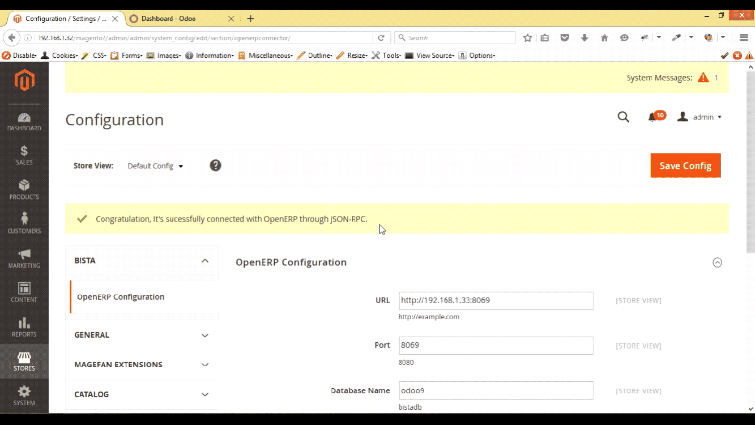Collapse the BISTA section

pyautogui.click(x=142, y=261)
